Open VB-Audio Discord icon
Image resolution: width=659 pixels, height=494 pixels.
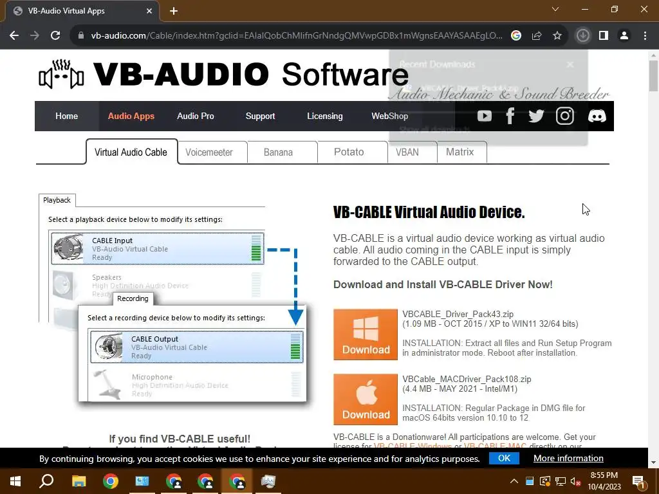point(597,116)
